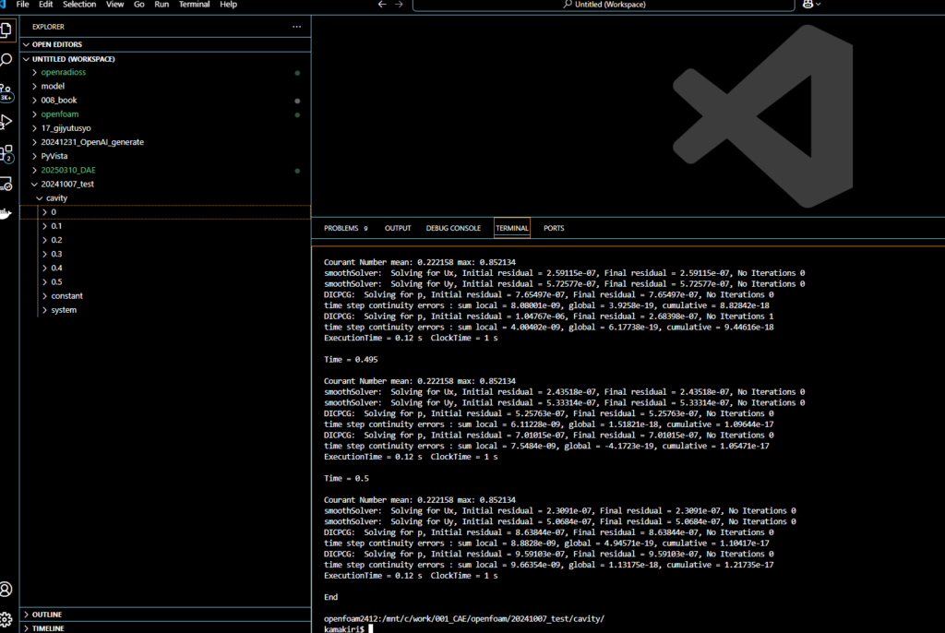
Task: Open the Docker view icon
Action: point(7,213)
